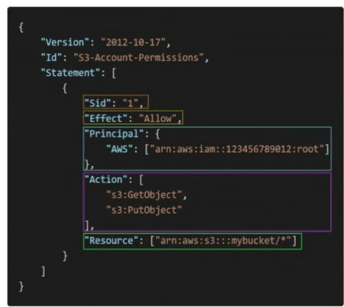Click the "AWS" key inside Principal

119,149
